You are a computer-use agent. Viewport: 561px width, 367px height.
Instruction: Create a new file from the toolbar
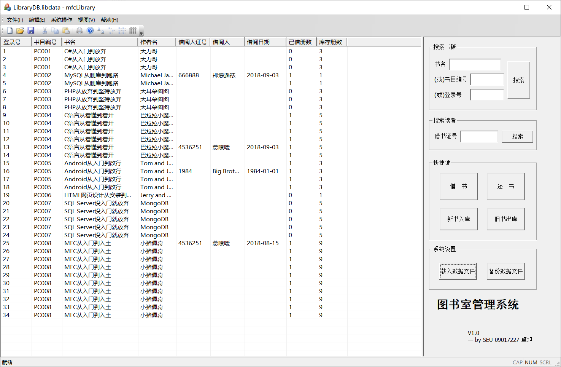click(10, 30)
